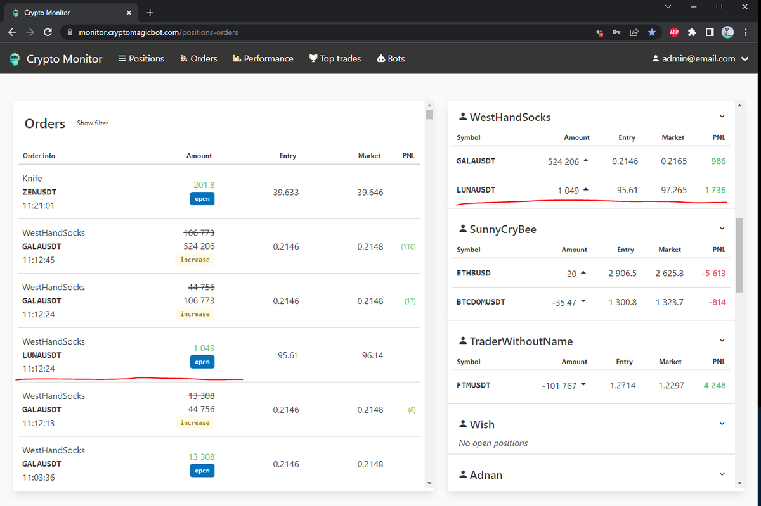Image resolution: width=761 pixels, height=506 pixels.
Task: Click the PNL value 4 248
Action: pos(714,385)
